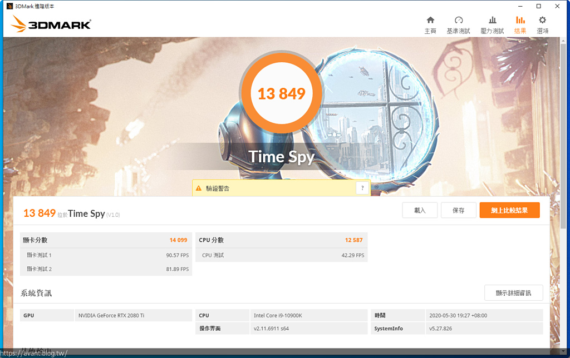Click the 90.57 FPS value
The image size is (570, 358).
178,255
